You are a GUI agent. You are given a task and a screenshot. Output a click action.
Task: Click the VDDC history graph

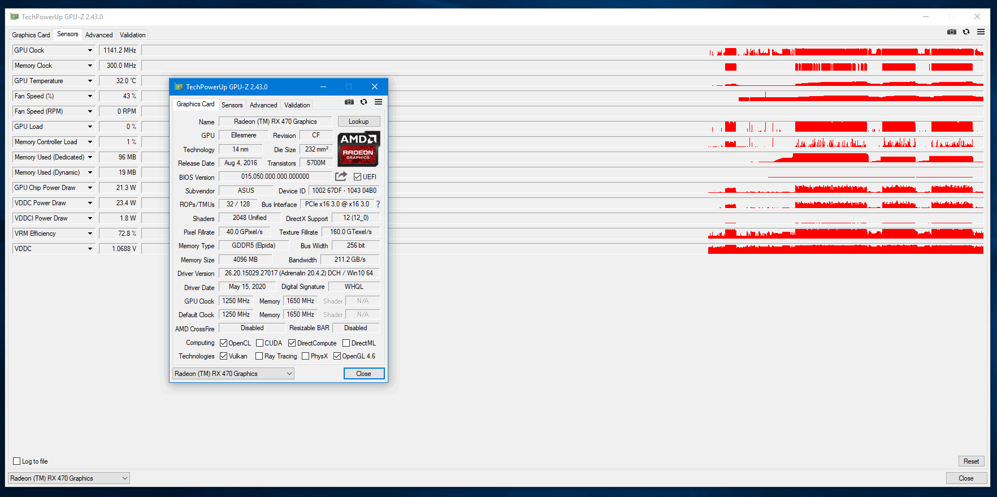562,249
